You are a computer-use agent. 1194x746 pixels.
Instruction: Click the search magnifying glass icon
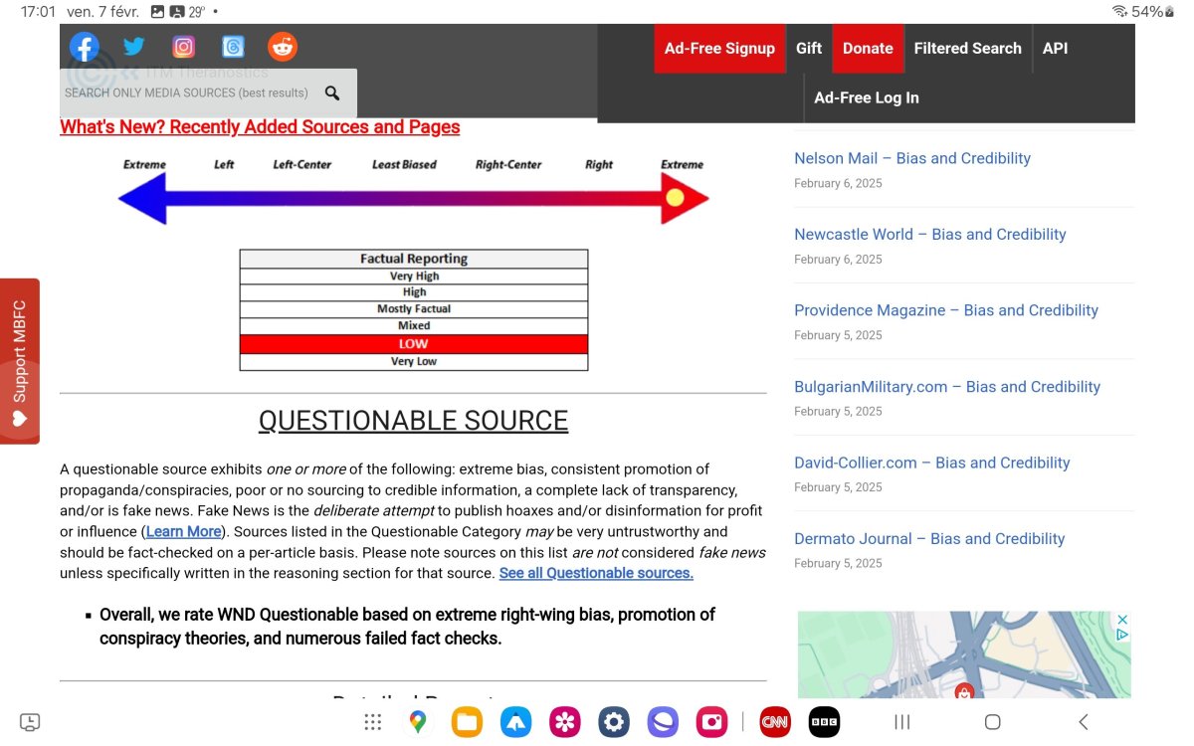[332, 93]
